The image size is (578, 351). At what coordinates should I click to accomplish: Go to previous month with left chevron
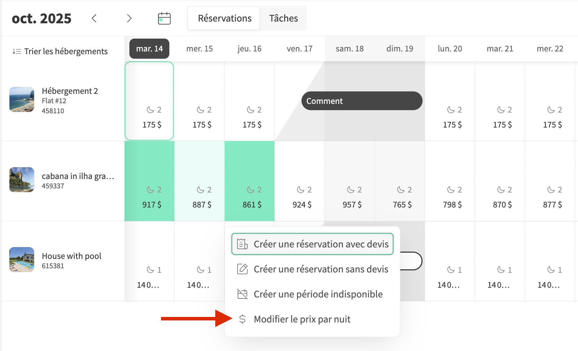(x=94, y=18)
